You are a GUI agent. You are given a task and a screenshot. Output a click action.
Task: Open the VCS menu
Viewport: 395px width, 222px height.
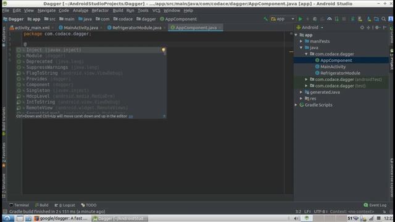(156, 10)
